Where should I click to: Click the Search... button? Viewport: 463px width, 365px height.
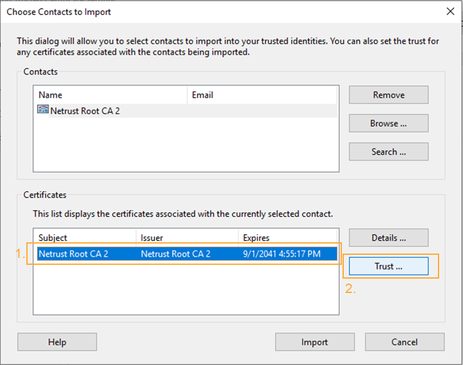pos(388,152)
